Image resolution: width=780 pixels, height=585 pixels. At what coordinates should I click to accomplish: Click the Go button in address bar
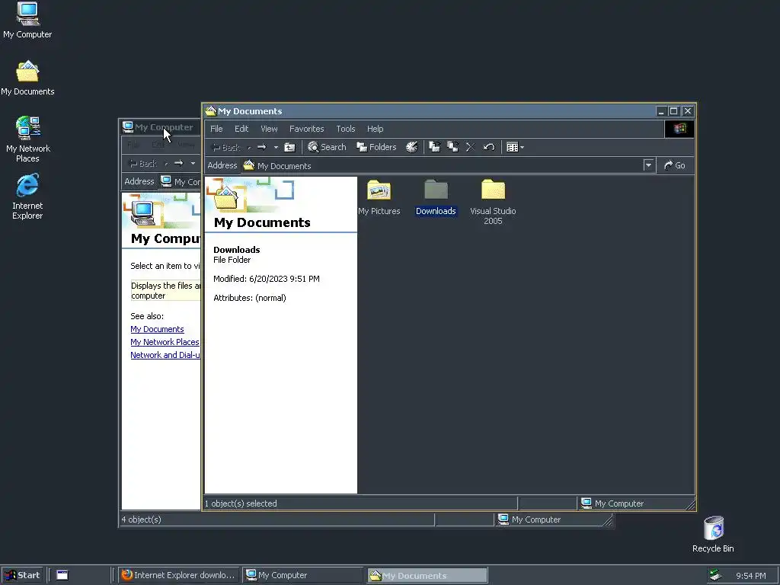pos(675,165)
